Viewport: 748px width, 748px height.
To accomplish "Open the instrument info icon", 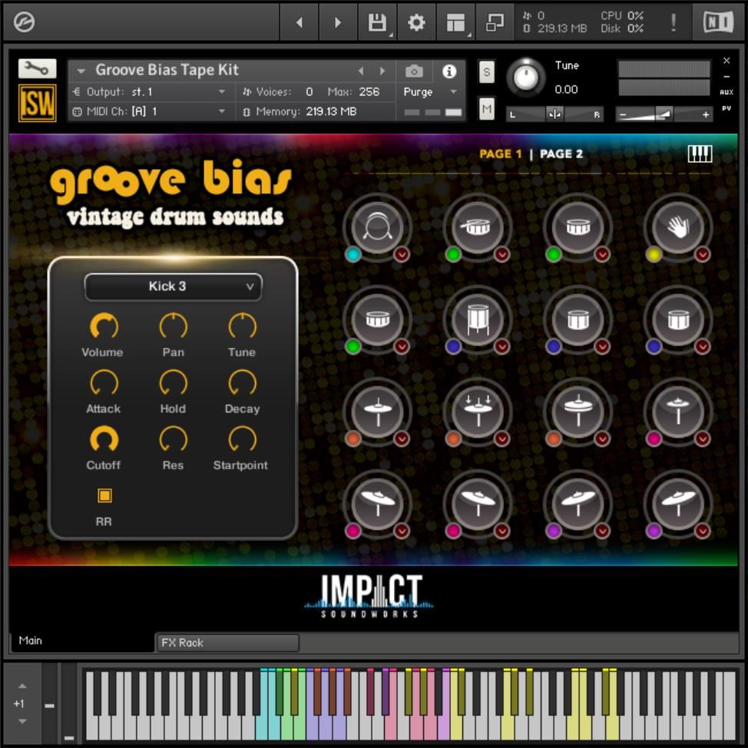I will pyautogui.click(x=449, y=71).
